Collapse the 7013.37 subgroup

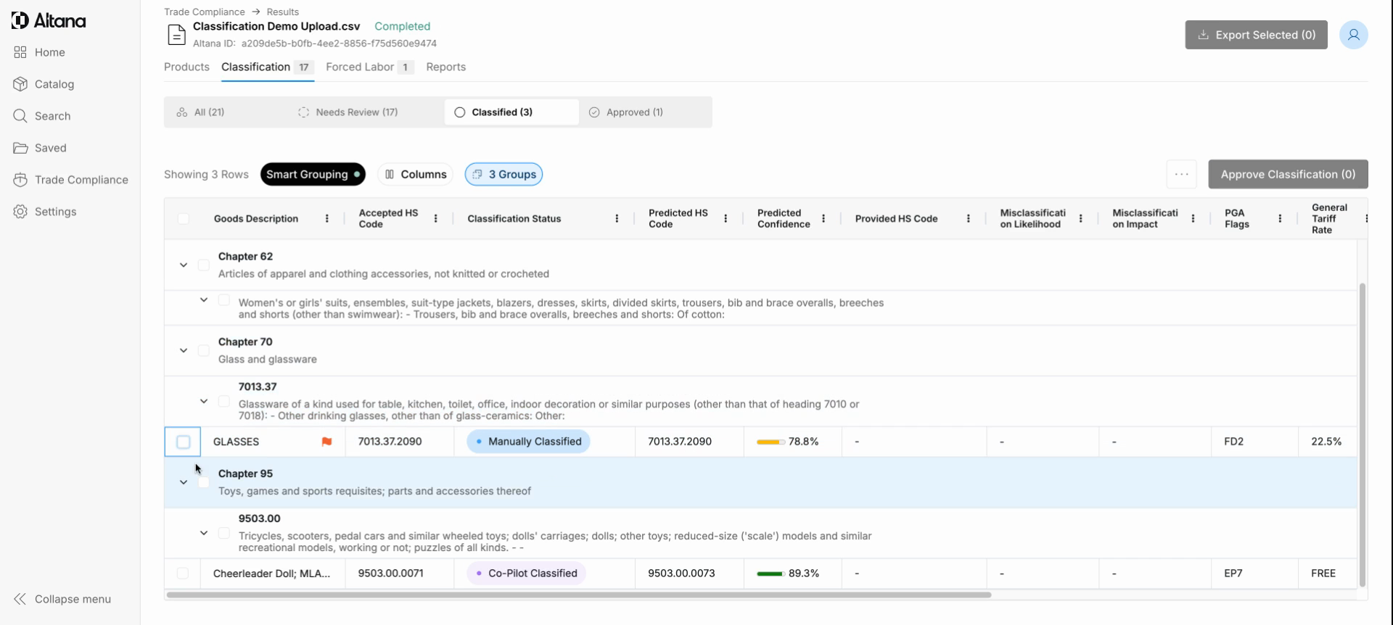(204, 401)
